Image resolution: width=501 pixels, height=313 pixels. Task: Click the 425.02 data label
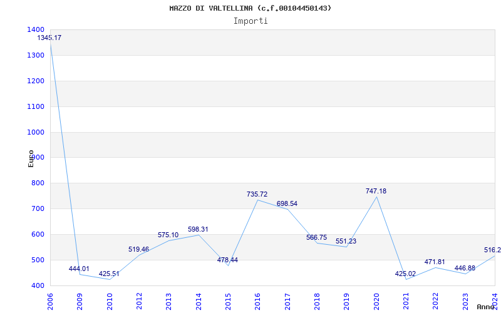tap(405, 274)
